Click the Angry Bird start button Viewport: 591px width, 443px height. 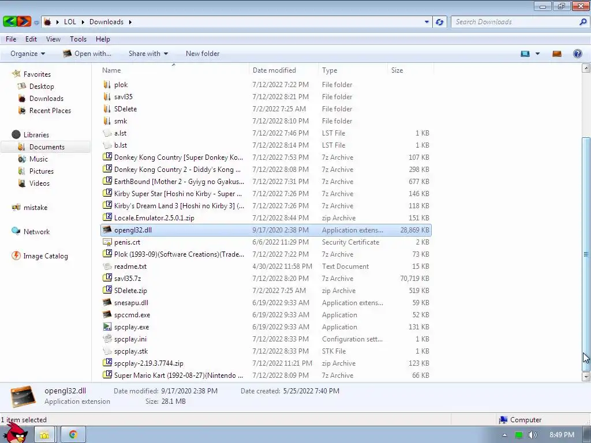[15, 433]
